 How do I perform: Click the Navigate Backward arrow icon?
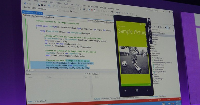coord(25,3)
